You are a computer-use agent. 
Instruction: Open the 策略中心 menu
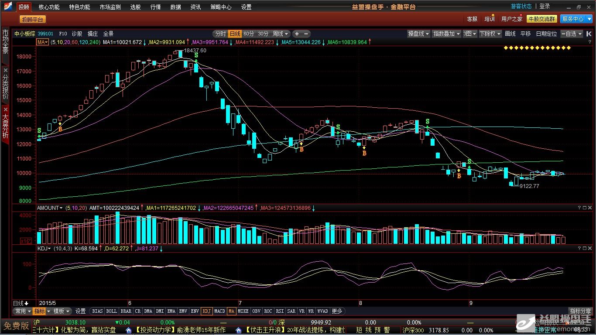[221, 7]
